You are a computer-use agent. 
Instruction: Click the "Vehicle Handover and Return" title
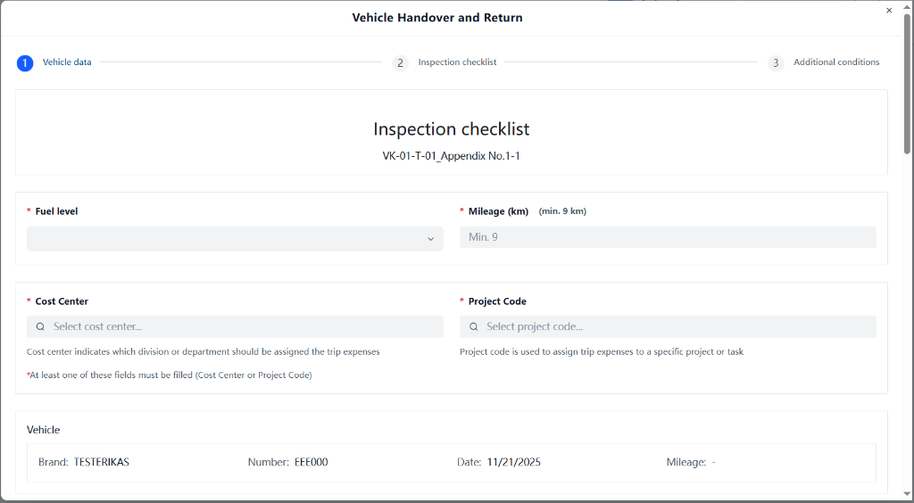pos(437,18)
